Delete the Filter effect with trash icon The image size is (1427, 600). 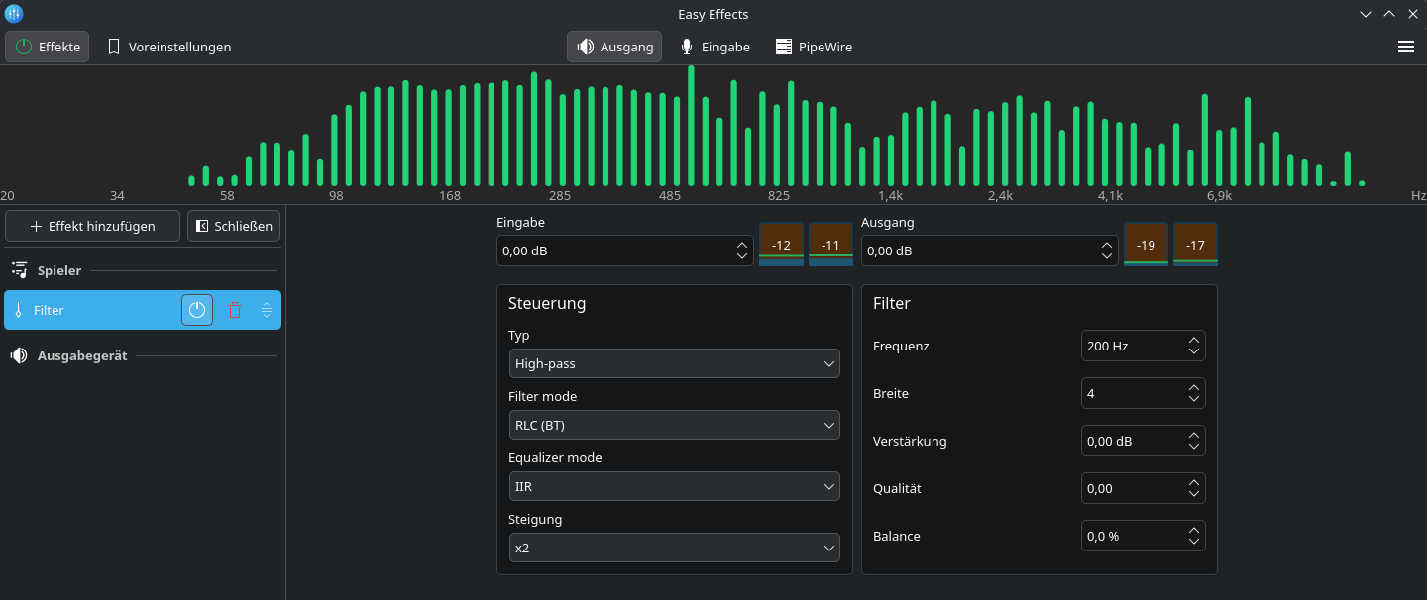point(235,310)
